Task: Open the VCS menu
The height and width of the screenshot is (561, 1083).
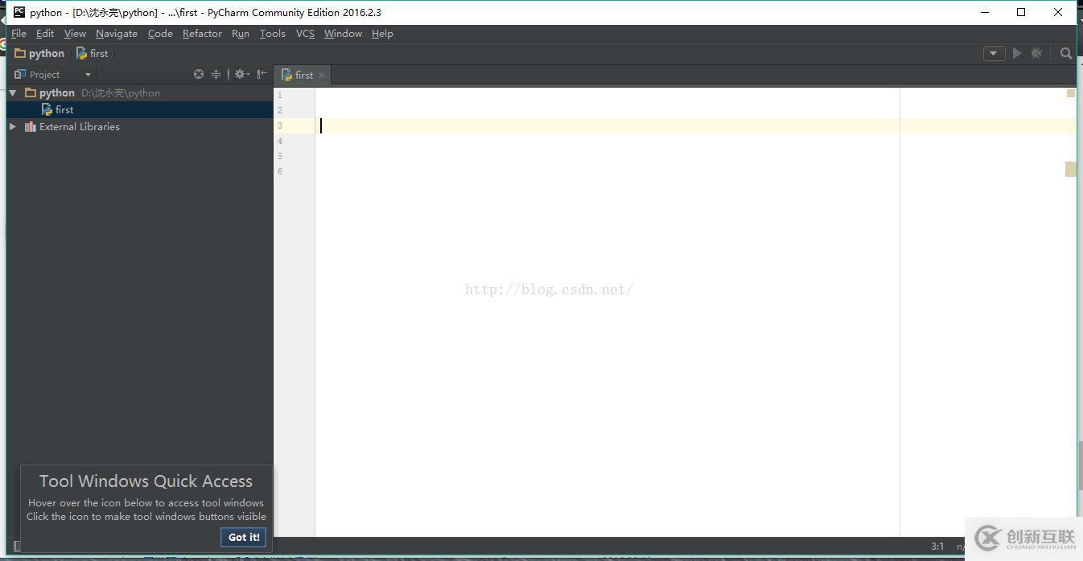Action: click(x=305, y=34)
